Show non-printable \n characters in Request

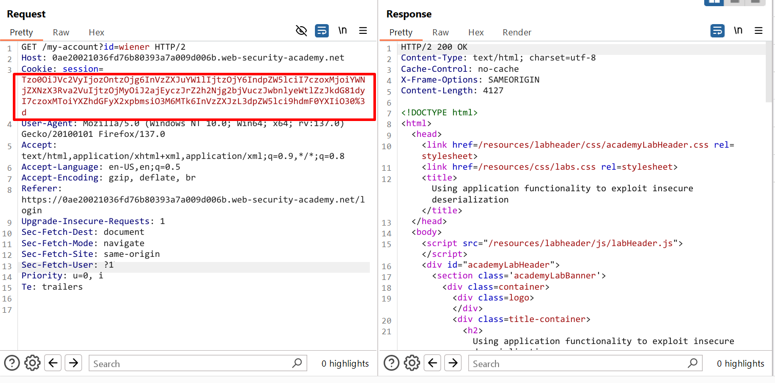(x=343, y=31)
